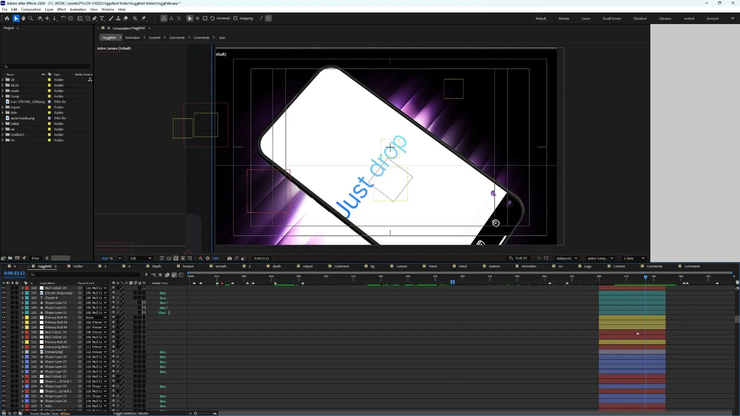The height and width of the screenshot is (416, 740).
Task: Select the Pen tool
Action: pyautogui.click(x=95, y=19)
